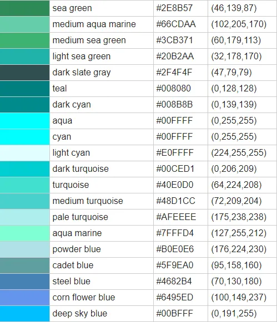
Task: Select the hex code #20B2AA
Action: click(175, 57)
